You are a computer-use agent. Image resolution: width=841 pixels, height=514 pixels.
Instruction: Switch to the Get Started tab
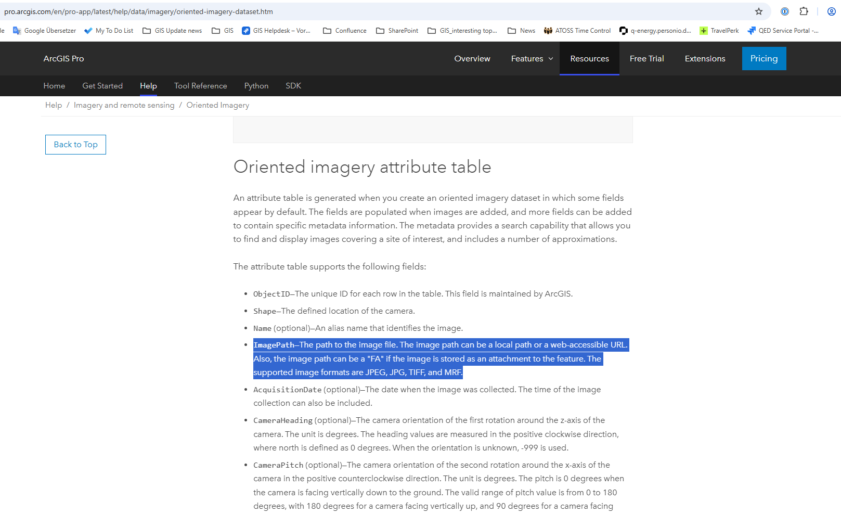tap(102, 86)
